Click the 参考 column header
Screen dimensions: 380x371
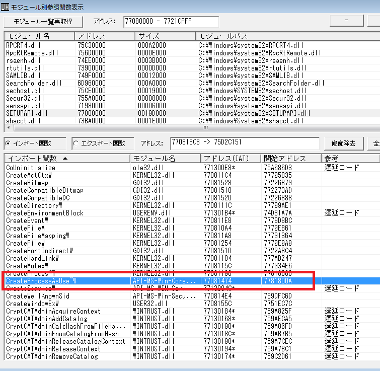350,159
